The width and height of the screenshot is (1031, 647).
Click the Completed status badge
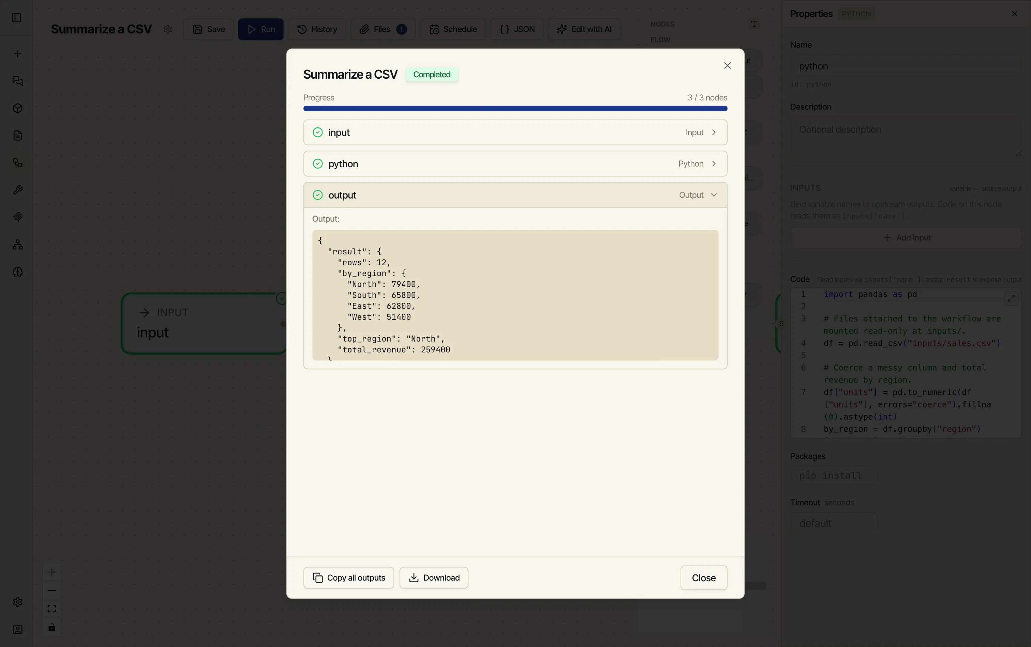click(x=432, y=75)
